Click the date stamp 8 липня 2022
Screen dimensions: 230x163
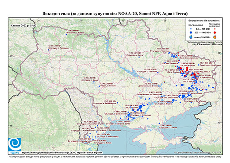23,25
